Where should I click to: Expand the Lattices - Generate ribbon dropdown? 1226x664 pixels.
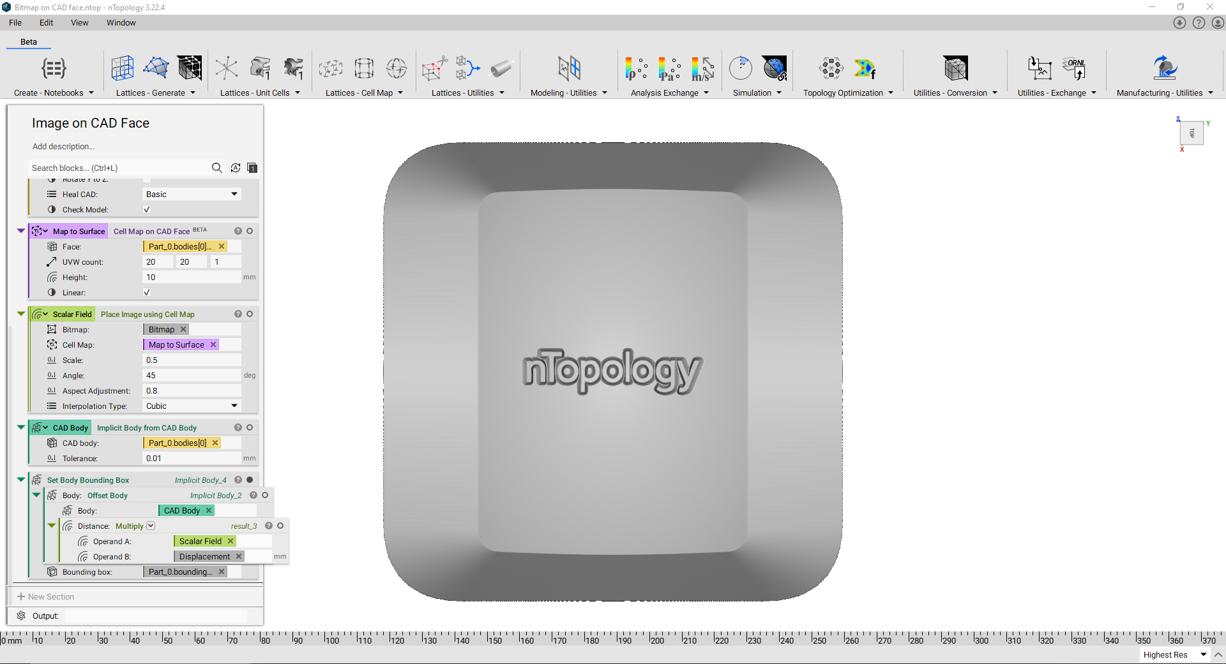coord(193,92)
